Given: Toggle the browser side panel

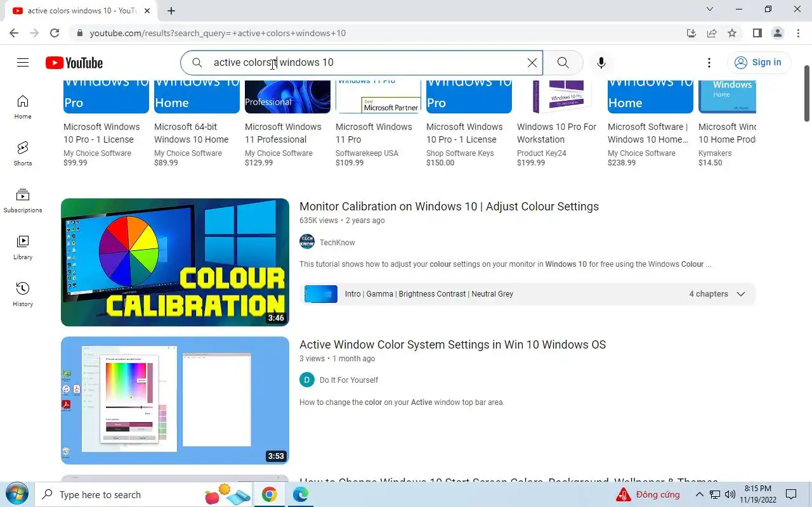Looking at the screenshot, I should (757, 33).
